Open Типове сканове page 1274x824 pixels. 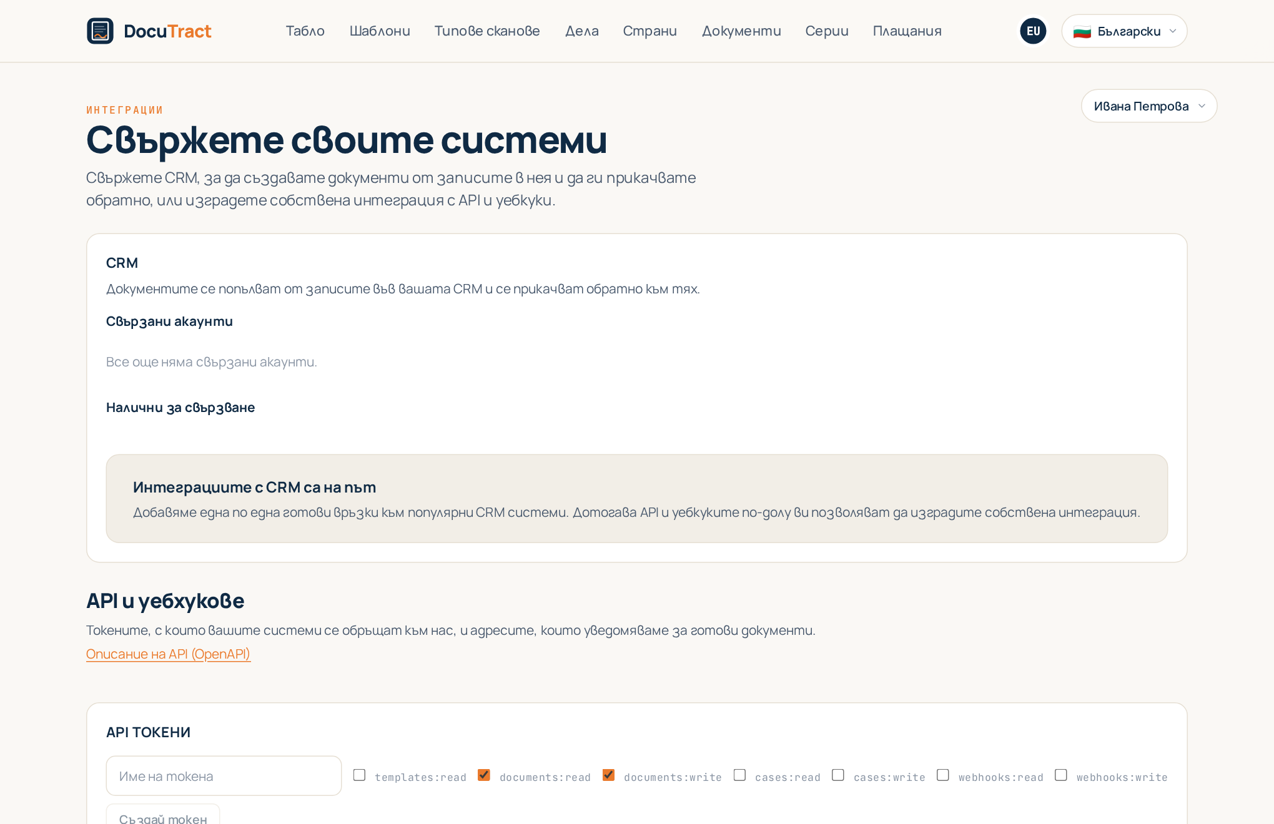coord(487,31)
